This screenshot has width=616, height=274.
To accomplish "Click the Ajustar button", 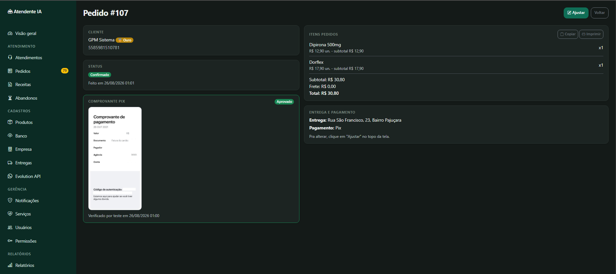I will coord(576,13).
